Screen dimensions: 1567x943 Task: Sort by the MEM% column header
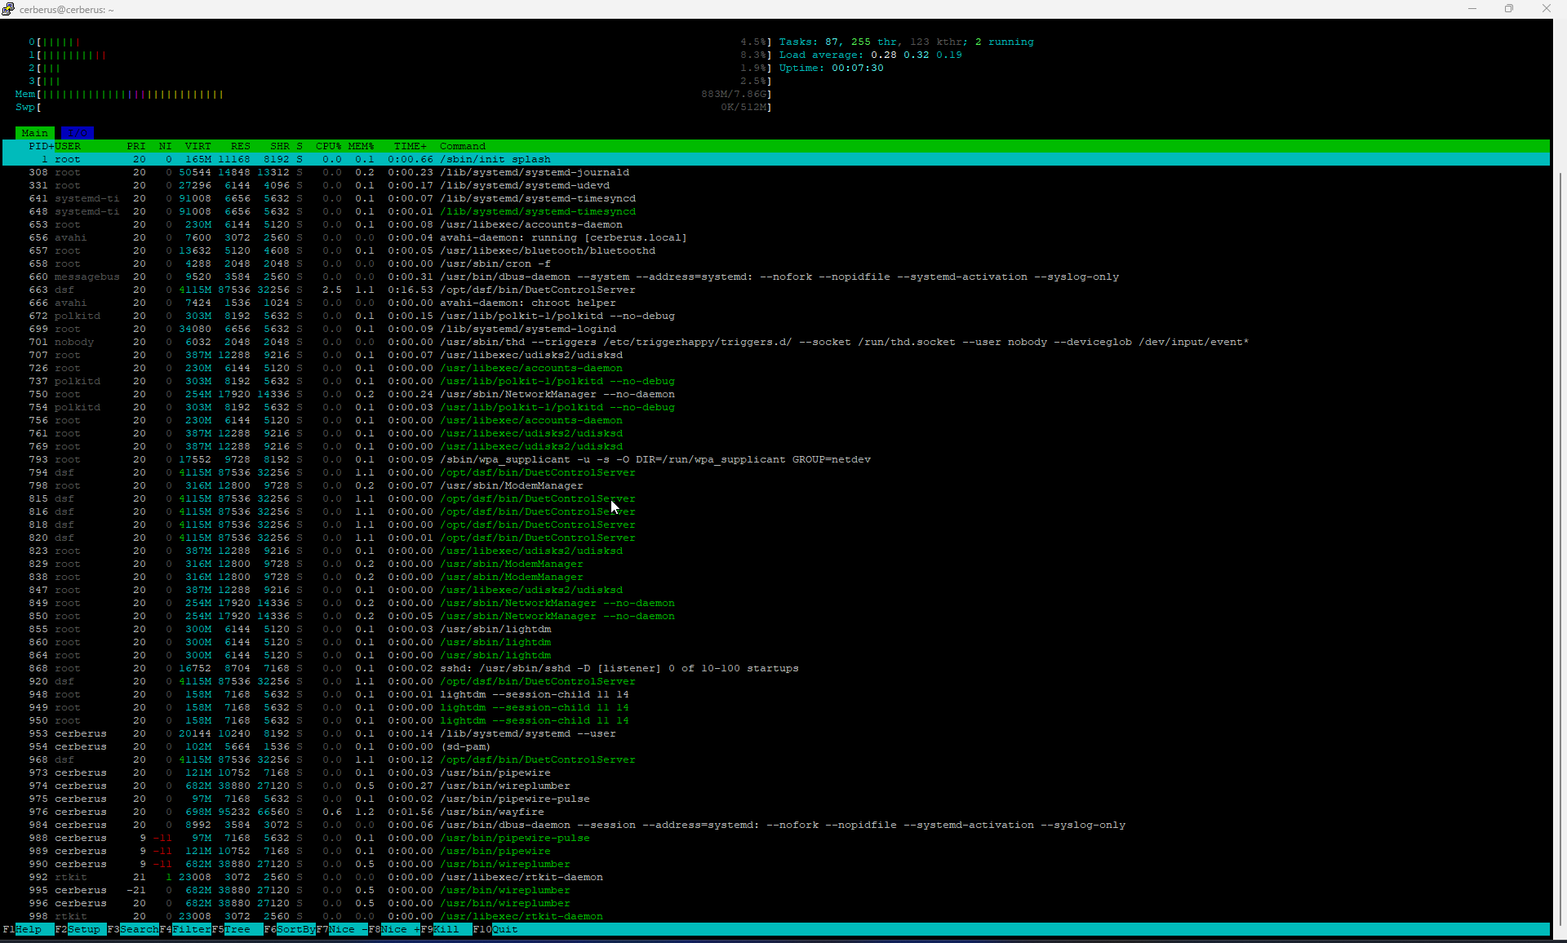362,146
